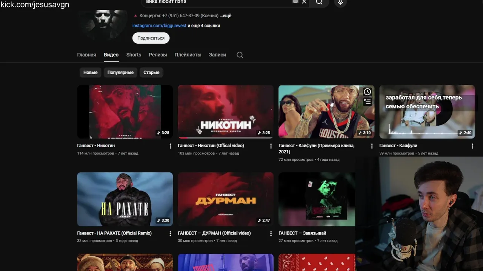This screenshot has height=271, width=483.
Task: Click concert contact phone number text
Action: click(x=181, y=16)
